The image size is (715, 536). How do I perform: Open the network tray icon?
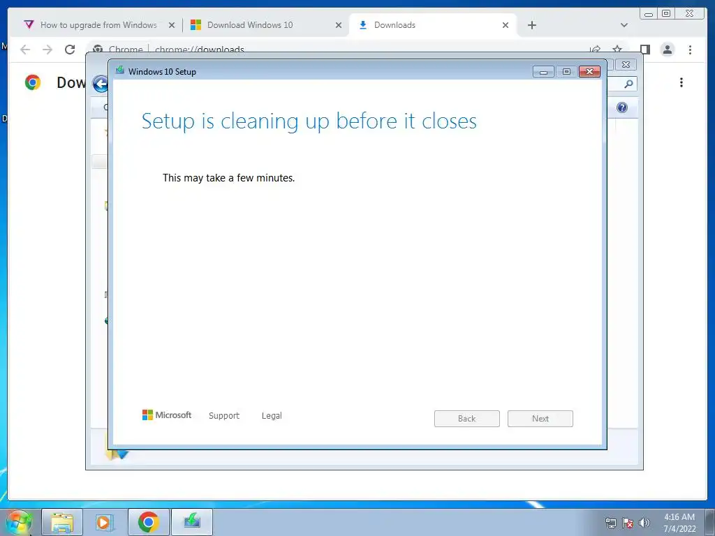point(610,523)
